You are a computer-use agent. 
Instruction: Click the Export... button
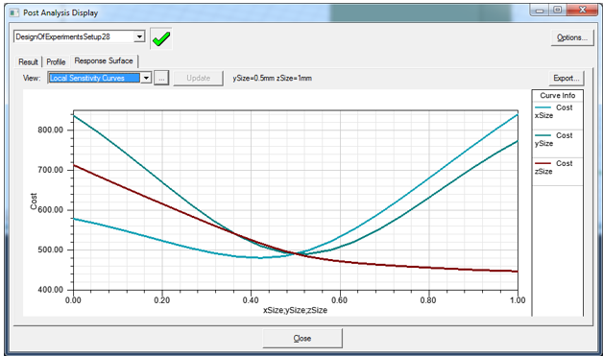click(x=567, y=78)
